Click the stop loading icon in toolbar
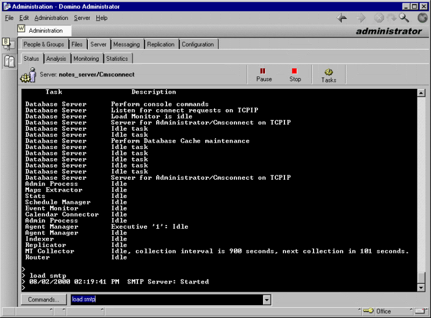This screenshot has width=431, height=318. point(379,18)
